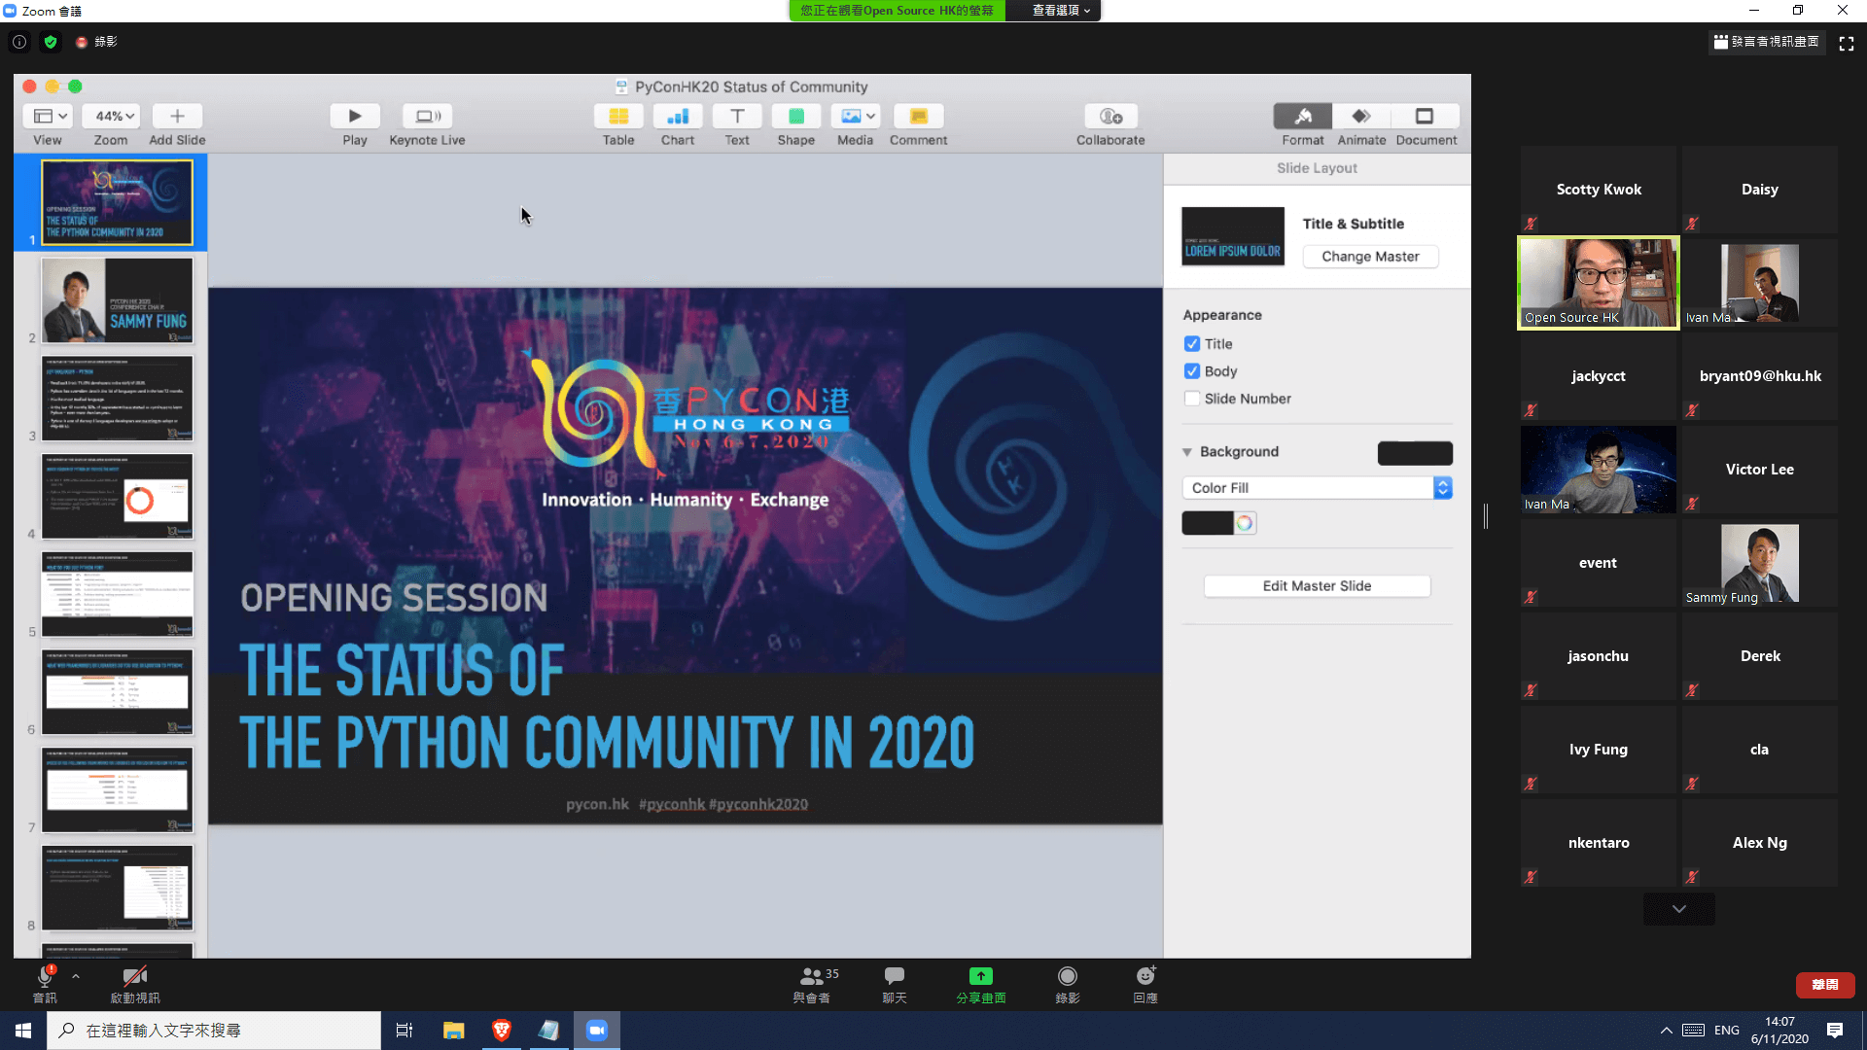Switch to the Animate tab
Screen dimensions: 1867x1050
1361,117
